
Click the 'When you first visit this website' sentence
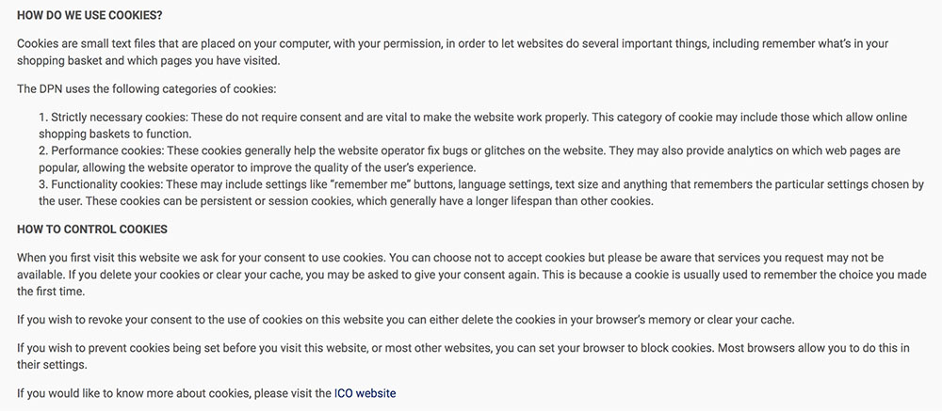click(202, 258)
